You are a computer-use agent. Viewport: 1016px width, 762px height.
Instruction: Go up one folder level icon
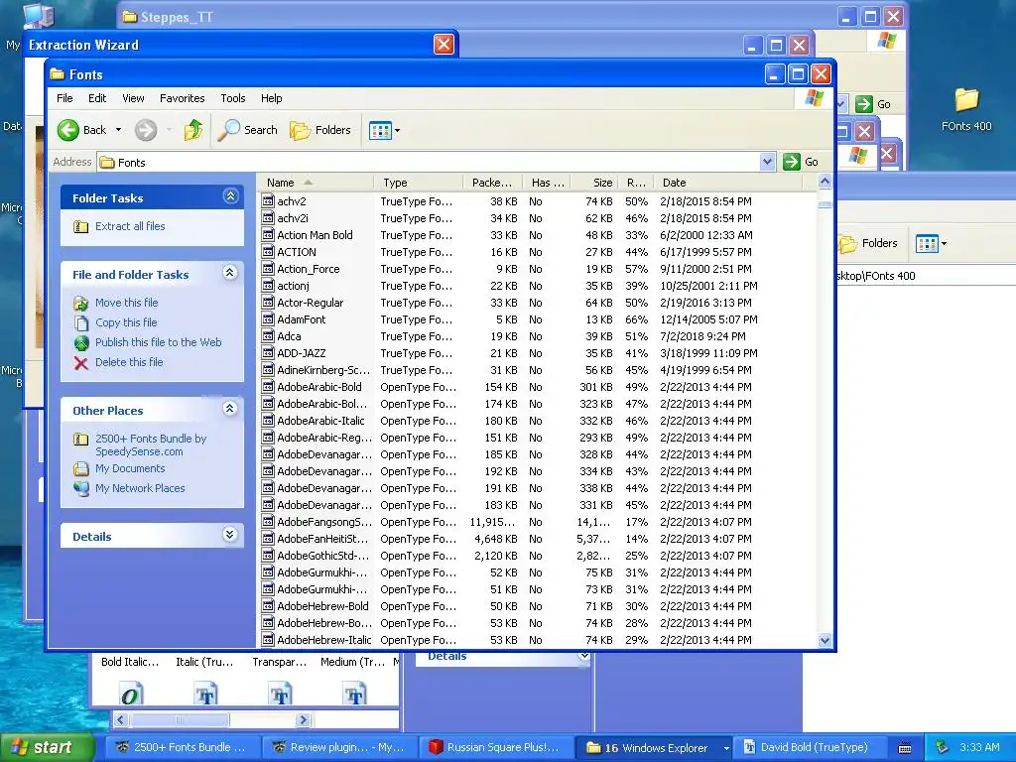coord(193,130)
